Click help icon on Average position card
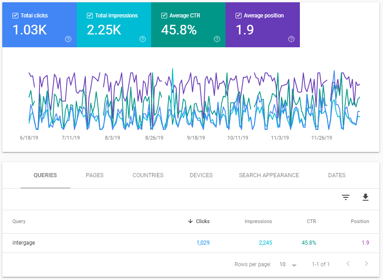Screen dimensions: 383x280 click(291, 39)
